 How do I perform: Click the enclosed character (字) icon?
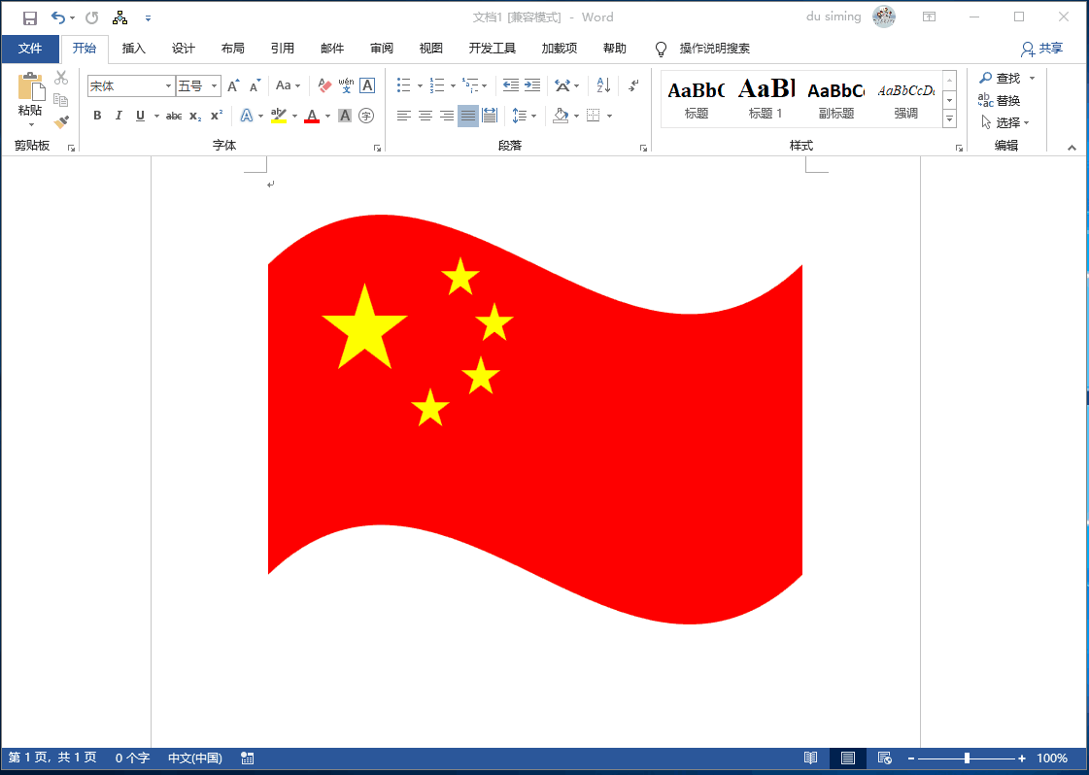(366, 116)
